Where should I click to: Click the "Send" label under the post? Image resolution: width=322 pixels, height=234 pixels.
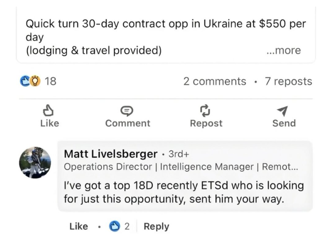click(284, 123)
